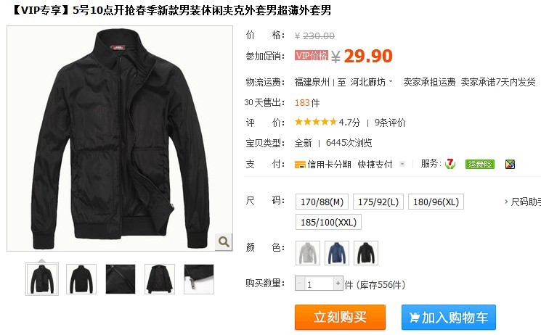Expand the payment options dropdown arrow
The width and height of the screenshot is (541, 335).
pos(402,164)
